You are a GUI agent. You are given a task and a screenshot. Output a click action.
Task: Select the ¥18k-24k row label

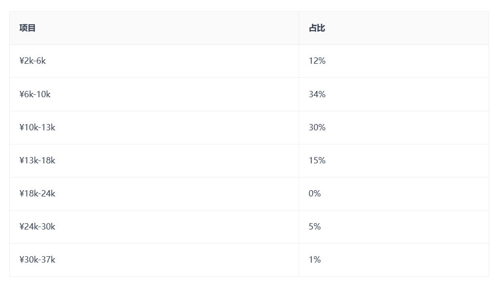[x=38, y=194]
